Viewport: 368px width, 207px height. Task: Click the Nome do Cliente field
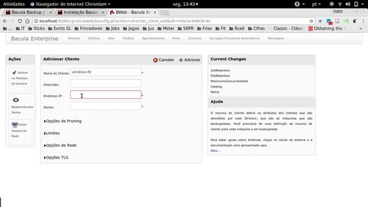(106, 72)
